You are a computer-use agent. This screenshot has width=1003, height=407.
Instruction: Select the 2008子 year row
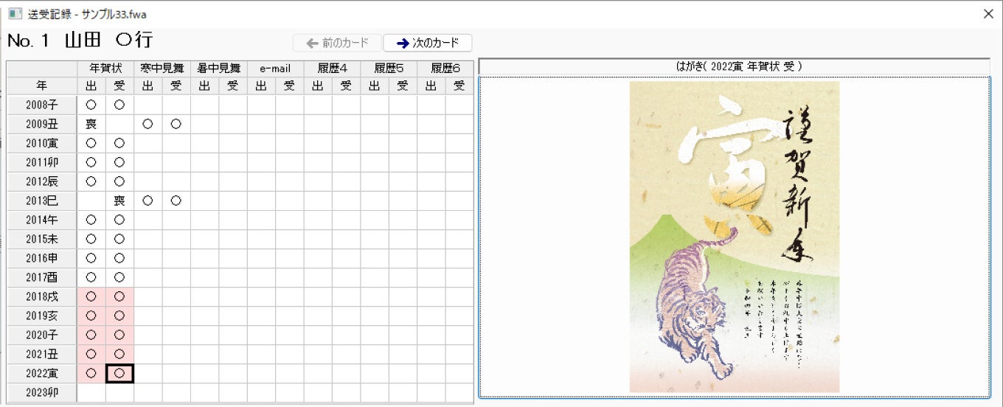pyautogui.click(x=42, y=105)
